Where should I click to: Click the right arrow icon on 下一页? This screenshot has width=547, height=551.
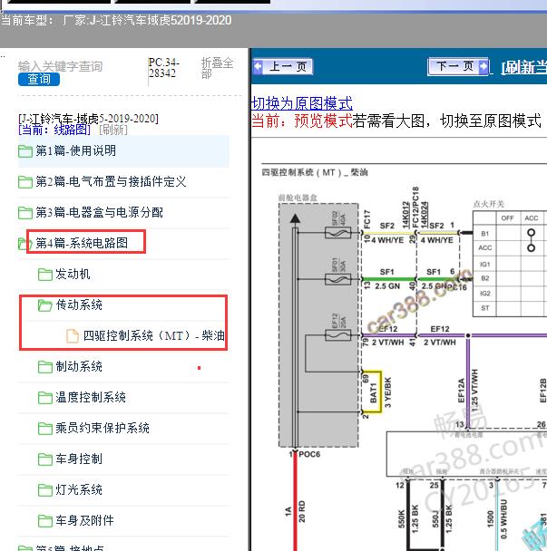click(483, 66)
